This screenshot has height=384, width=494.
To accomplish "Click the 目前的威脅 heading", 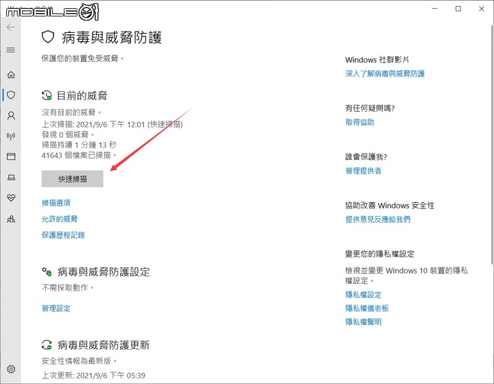I will [x=82, y=96].
